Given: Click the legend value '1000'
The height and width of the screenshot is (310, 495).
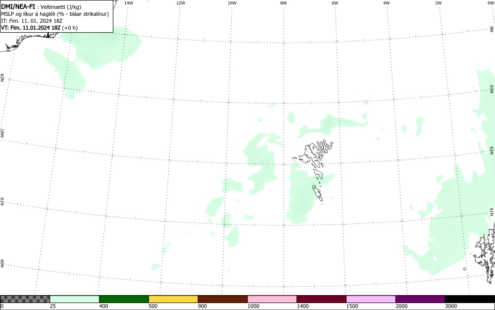Looking at the screenshot, I should (x=253, y=306).
